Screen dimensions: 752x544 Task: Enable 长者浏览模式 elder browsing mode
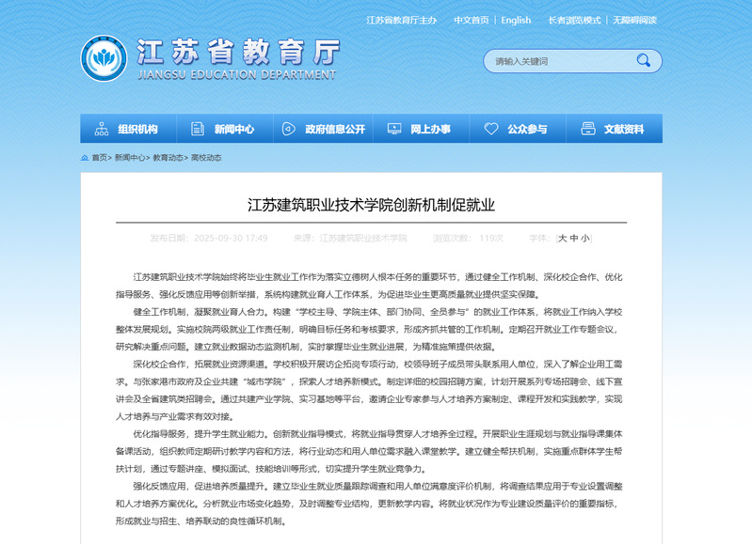click(x=574, y=20)
